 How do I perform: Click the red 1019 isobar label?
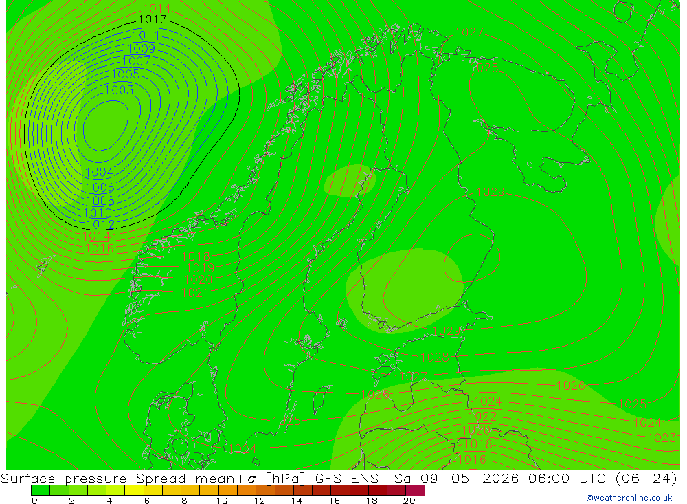tap(200, 267)
